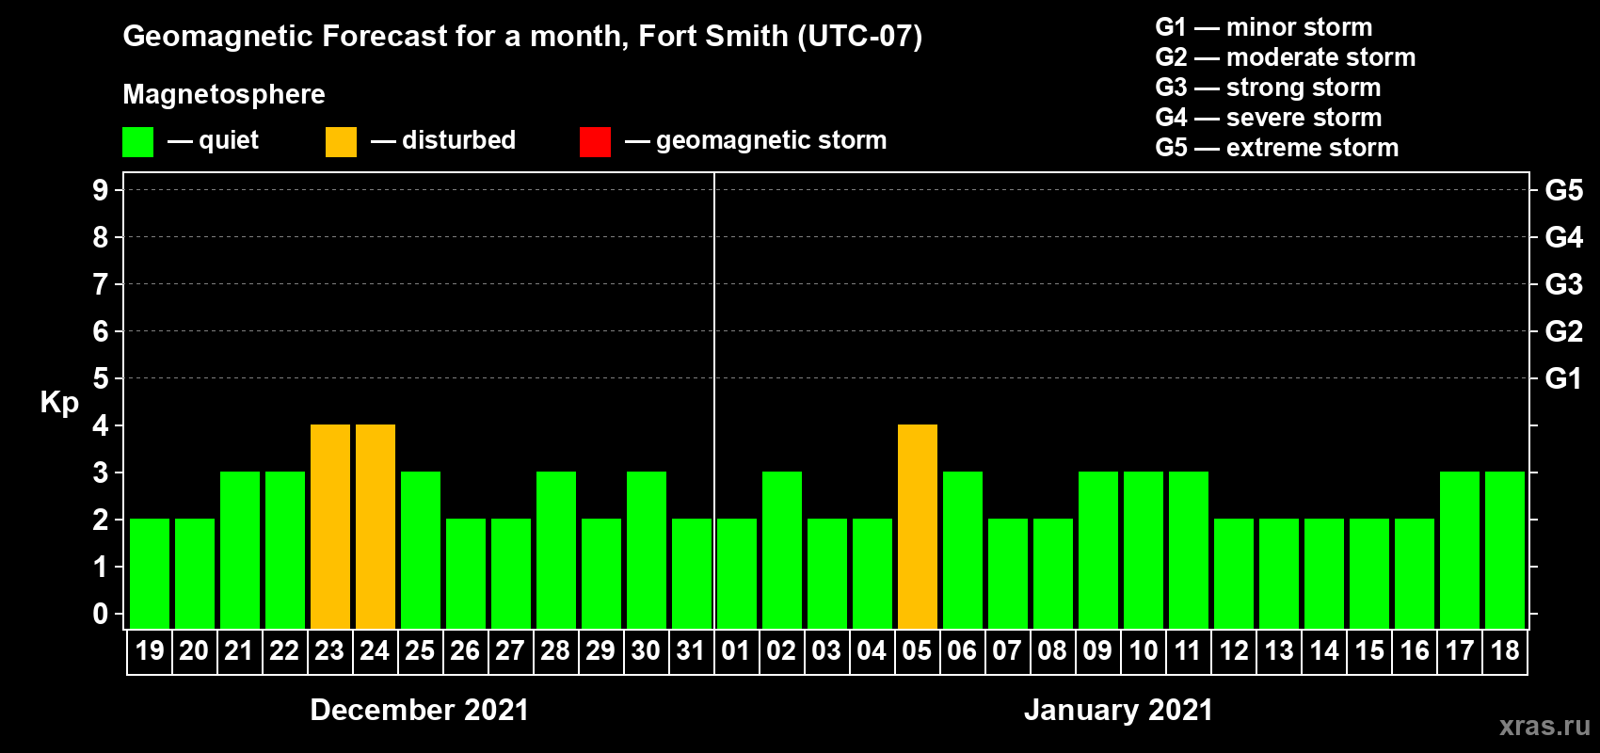This screenshot has height=753, width=1600.
Task: Click date cell '25' on the axis
Action: [x=421, y=651]
